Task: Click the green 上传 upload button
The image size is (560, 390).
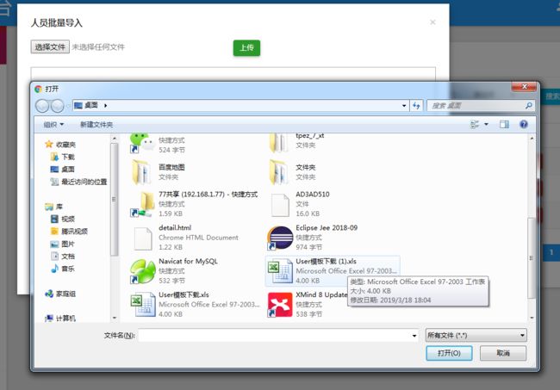Action: point(246,48)
